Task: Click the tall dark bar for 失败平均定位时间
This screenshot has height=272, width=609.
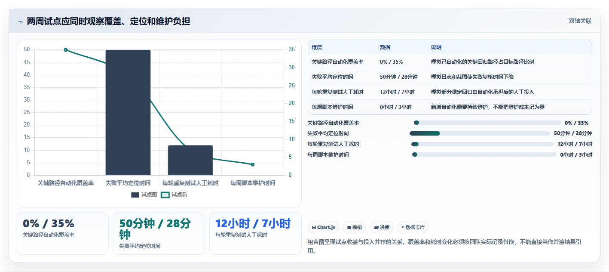Action: (128, 112)
